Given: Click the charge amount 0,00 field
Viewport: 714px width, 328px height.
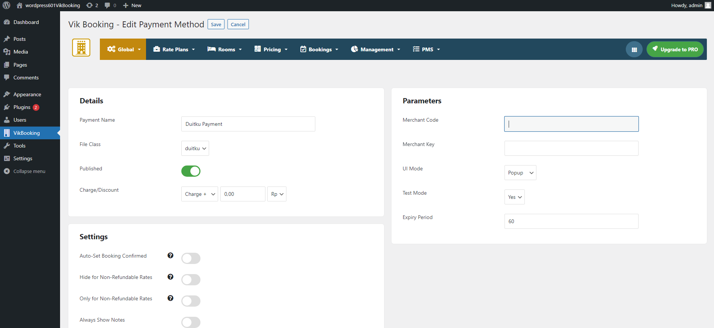Looking at the screenshot, I should (243, 194).
